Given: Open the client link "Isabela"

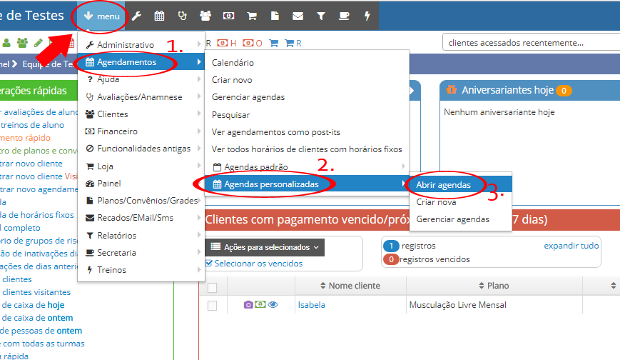Looking at the screenshot, I should click(311, 305).
